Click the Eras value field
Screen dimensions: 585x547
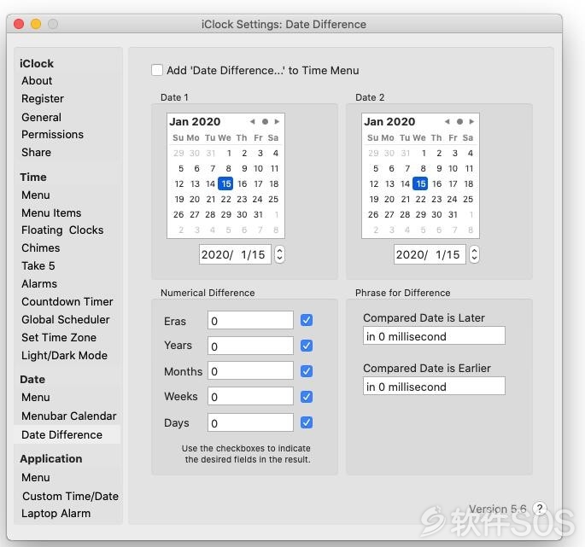tap(250, 320)
